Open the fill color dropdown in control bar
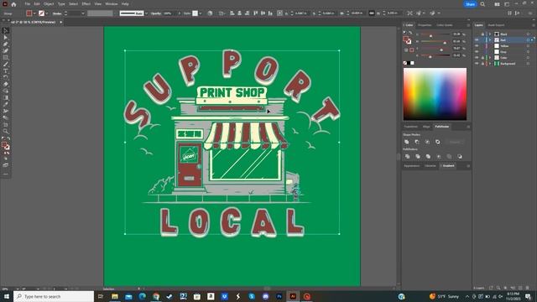Image resolution: width=537 pixels, height=302 pixels. [x=34, y=13]
